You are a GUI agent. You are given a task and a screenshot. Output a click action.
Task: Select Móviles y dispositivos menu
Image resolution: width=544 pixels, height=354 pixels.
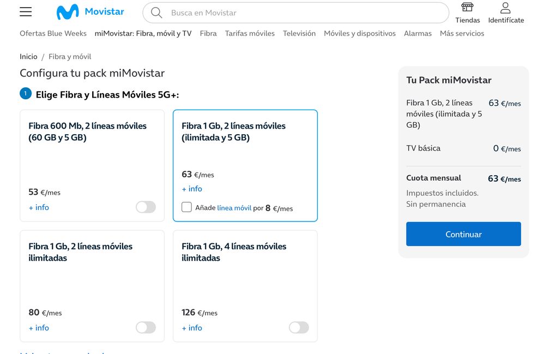359,33
